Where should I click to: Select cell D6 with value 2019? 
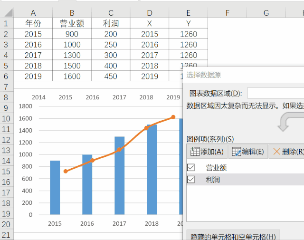coord(150,76)
